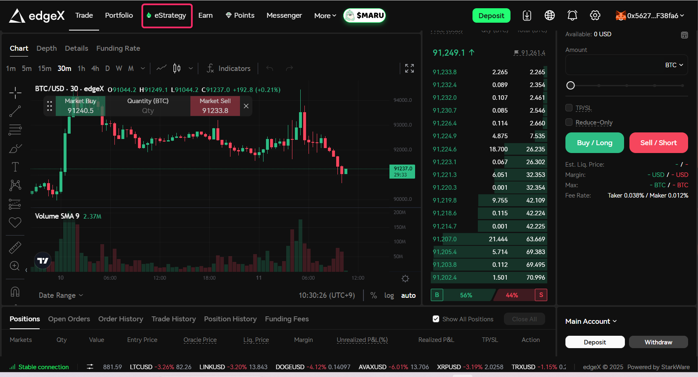Tick the Reduce-Only checkbox
698x377 pixels.
tap(569, 122)
